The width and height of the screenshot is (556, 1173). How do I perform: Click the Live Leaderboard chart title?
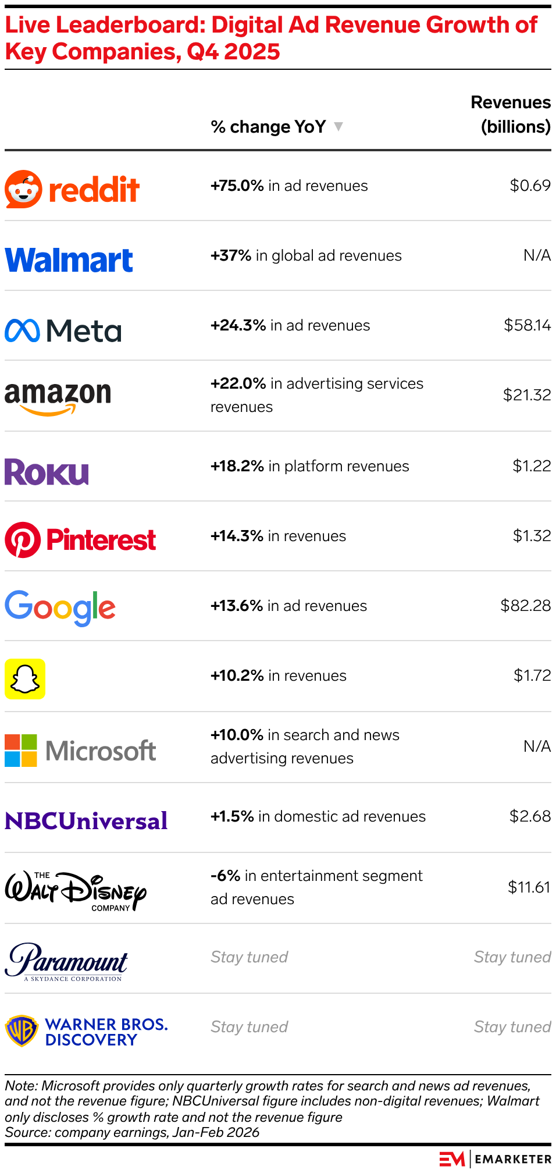(271, 38)
